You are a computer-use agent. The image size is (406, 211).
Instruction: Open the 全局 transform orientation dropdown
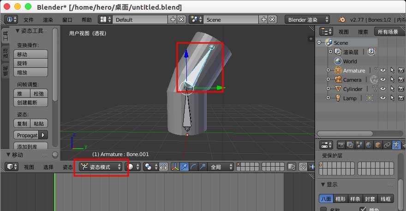221,167
